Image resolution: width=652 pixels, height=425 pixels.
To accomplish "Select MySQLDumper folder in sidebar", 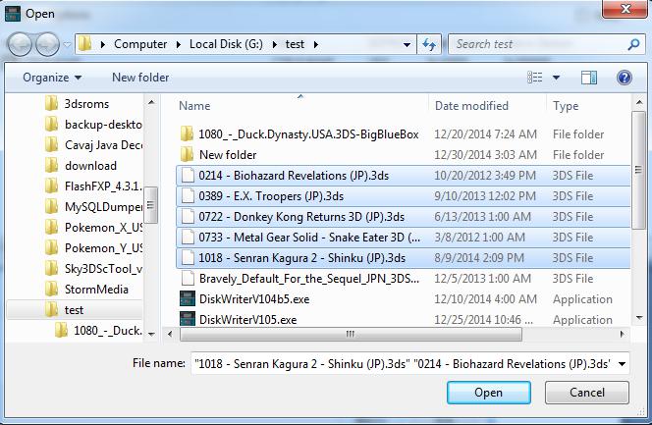I will pyautogui.click(x=93, y=206).
